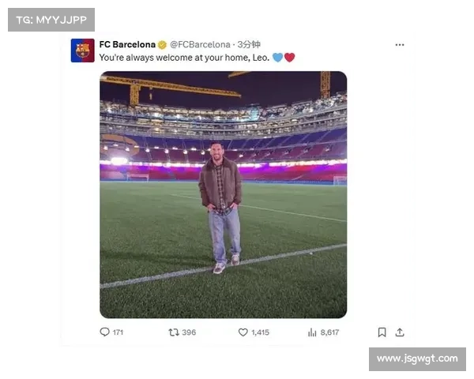Image resolution: width=474 pixels, height=379 pixels.
Task: Click the 171 reply count
Action: 118,332
